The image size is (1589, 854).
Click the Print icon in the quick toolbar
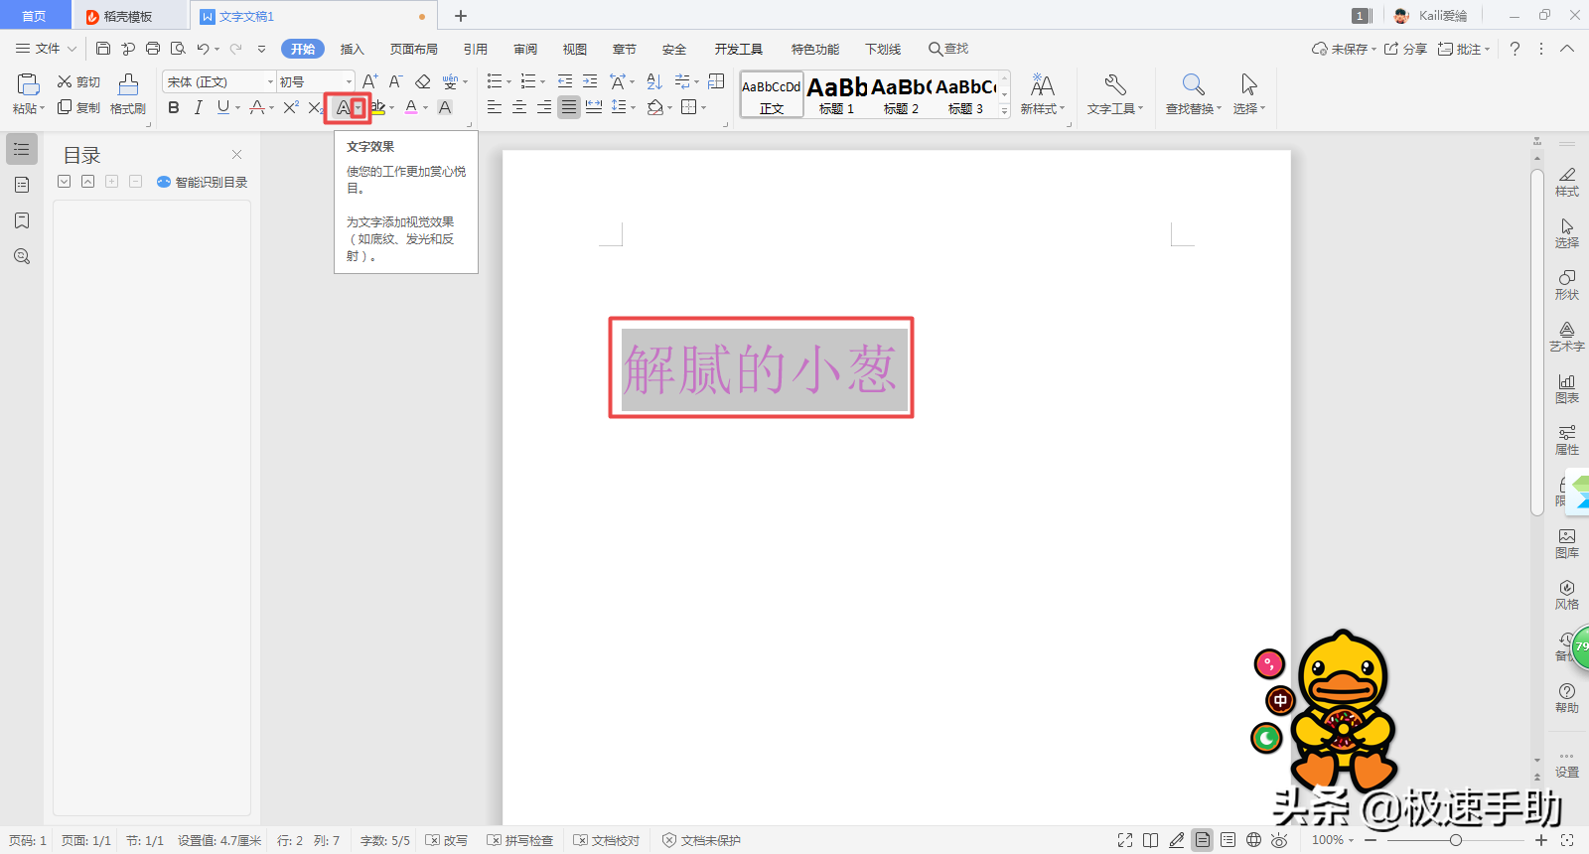click(153, 49)
